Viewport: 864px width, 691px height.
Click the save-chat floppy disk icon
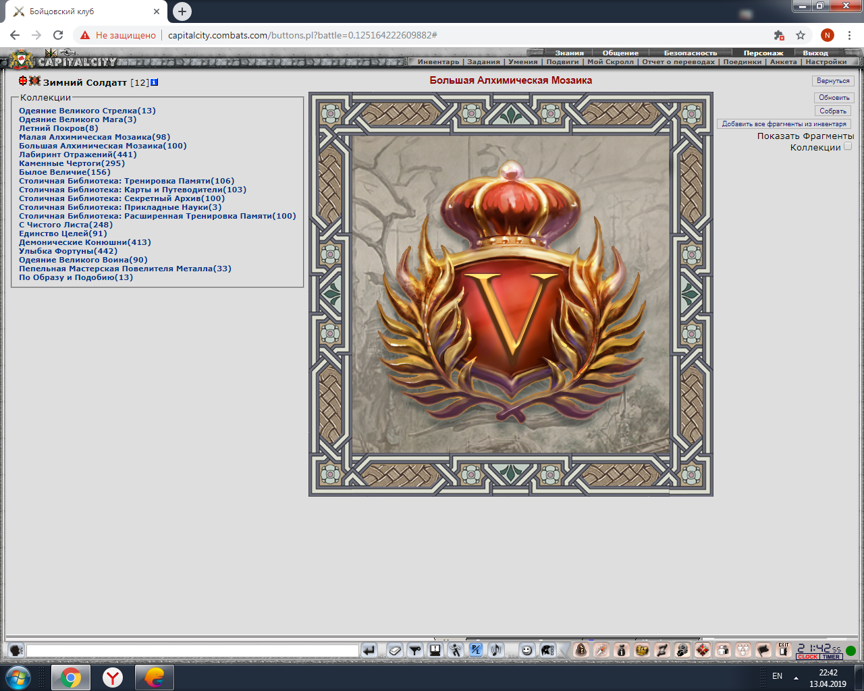point(435,651)
